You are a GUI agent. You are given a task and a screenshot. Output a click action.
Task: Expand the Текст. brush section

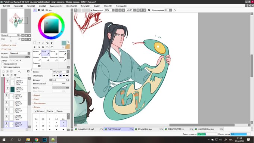pyautogui.click(x=37, y=99)
